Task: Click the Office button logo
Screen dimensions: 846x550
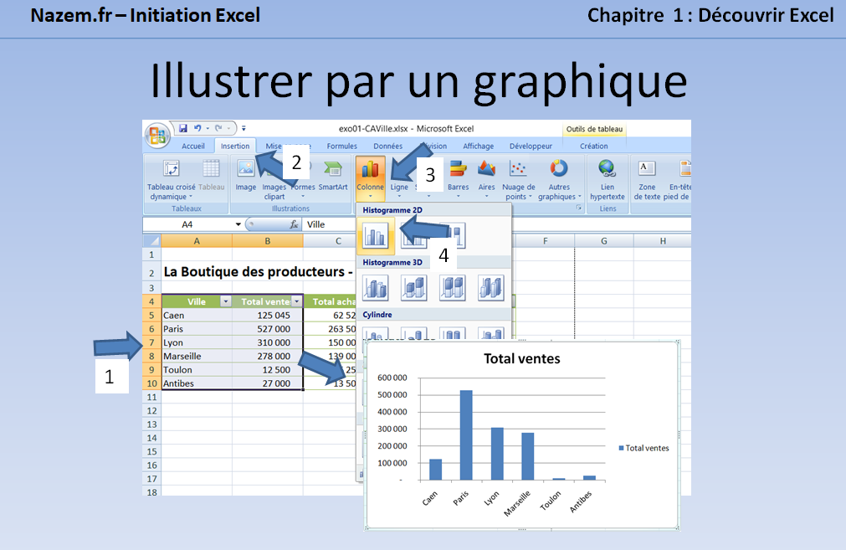Action: coord(157,136)
